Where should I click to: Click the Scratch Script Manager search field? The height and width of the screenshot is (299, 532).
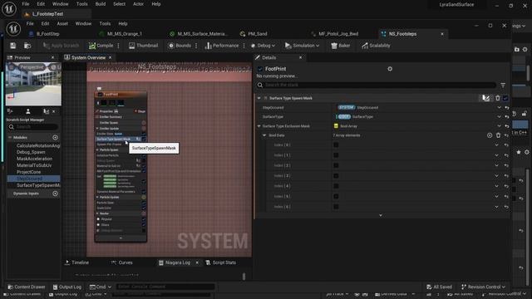pyautogui.click(x=33, y=127)
